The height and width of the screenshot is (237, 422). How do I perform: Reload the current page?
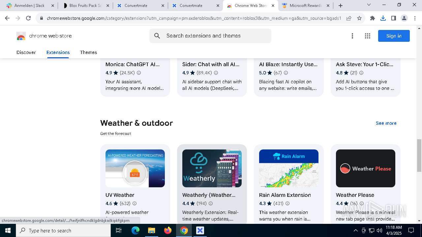click(28, 18)
